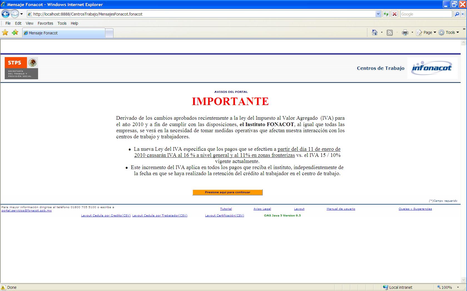467x291 pixels.
Task: Open the Page dropdown menu
Action: (x=426, y=33)
